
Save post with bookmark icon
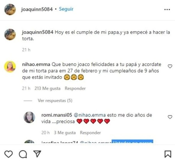click(168, 154)
